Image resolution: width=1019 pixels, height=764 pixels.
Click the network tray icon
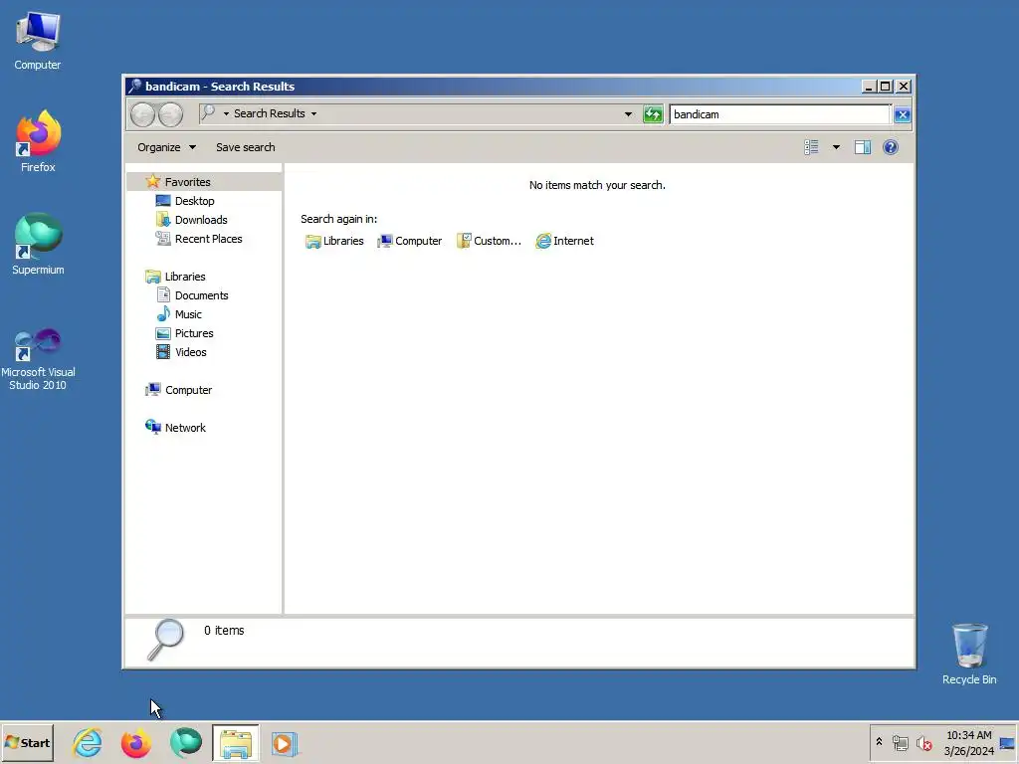[x=900, y=743]
